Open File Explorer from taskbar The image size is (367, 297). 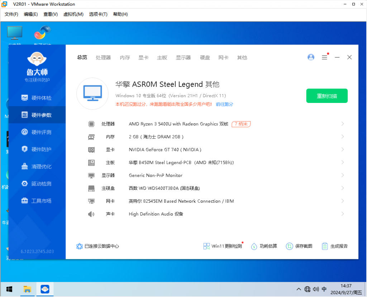click(27, 289)
